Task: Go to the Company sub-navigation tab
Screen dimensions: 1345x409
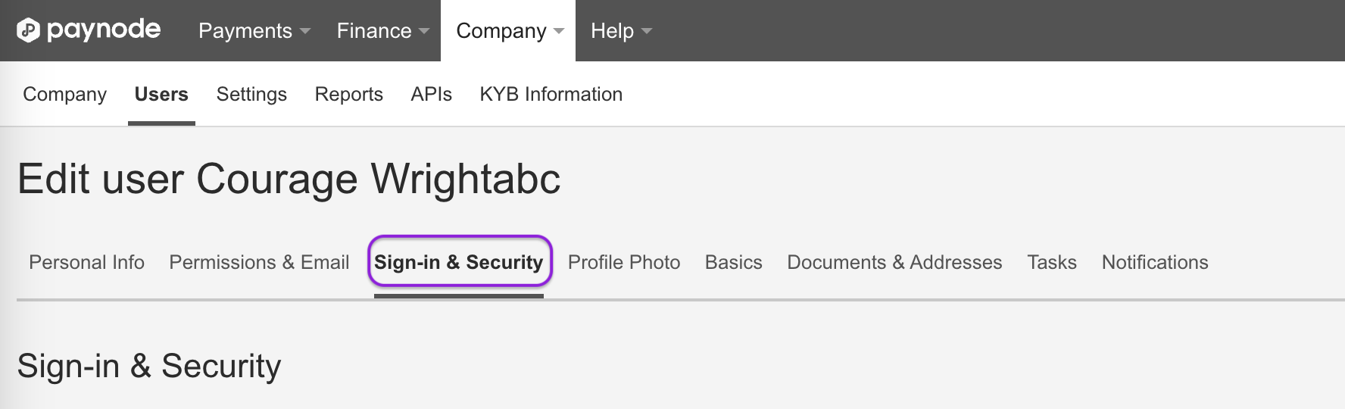Action: 64,94
